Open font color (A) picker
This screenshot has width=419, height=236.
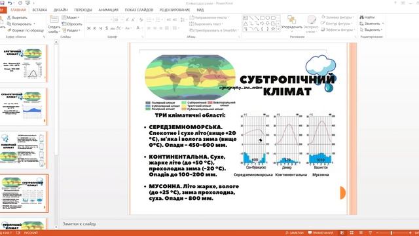(138, 28)
